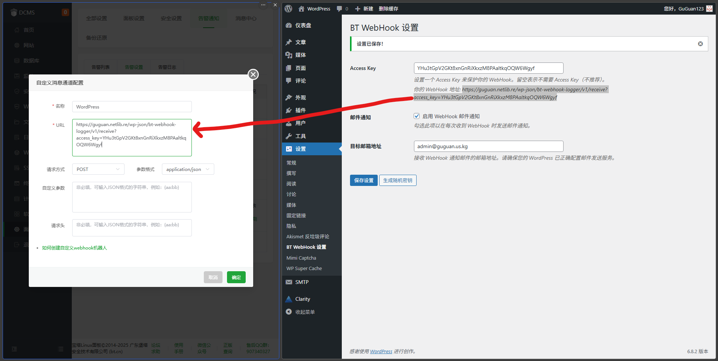The width and height of the screenshot is (718, 361).
Task: Collapse the WordPress menu via 收起菜单
Action: click(304, 312)
